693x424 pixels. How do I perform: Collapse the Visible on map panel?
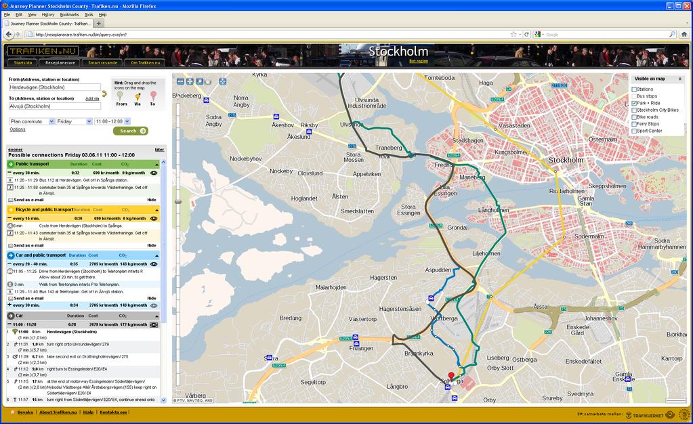[679, 79]
